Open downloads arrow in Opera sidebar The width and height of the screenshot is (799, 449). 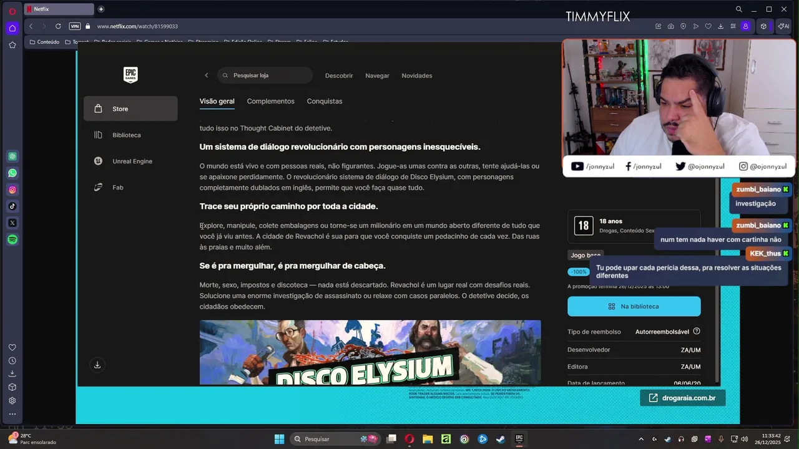pyautogui.click(x=12, y=374)
